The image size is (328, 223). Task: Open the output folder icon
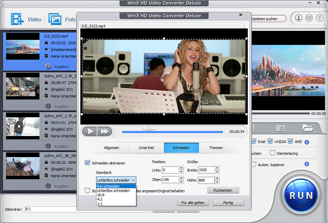(307, 128)
